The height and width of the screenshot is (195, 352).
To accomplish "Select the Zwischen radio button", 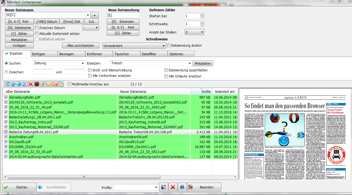I will pos(7,72).
